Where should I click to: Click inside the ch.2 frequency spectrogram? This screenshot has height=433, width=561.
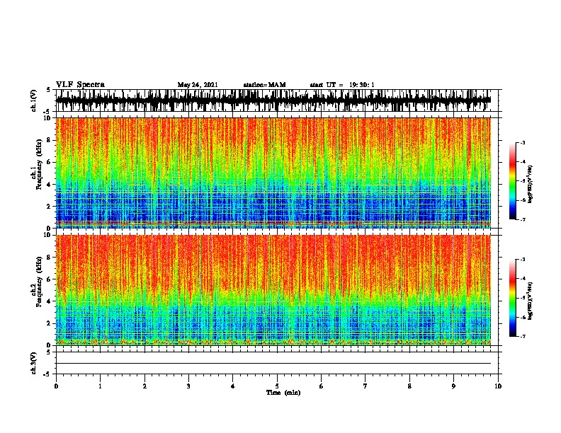[273, 290]
